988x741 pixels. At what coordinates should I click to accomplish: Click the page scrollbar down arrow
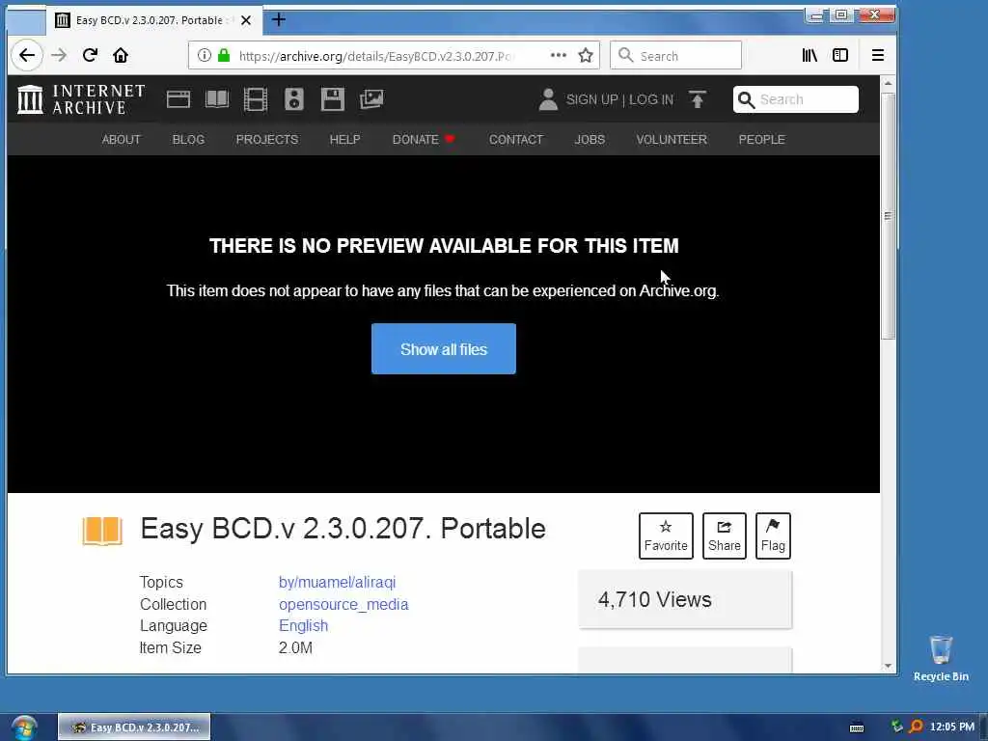tap(888, 666)
